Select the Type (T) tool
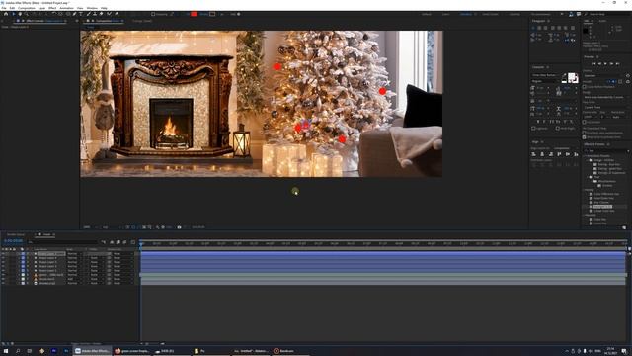632x356 pixels. 81,14
